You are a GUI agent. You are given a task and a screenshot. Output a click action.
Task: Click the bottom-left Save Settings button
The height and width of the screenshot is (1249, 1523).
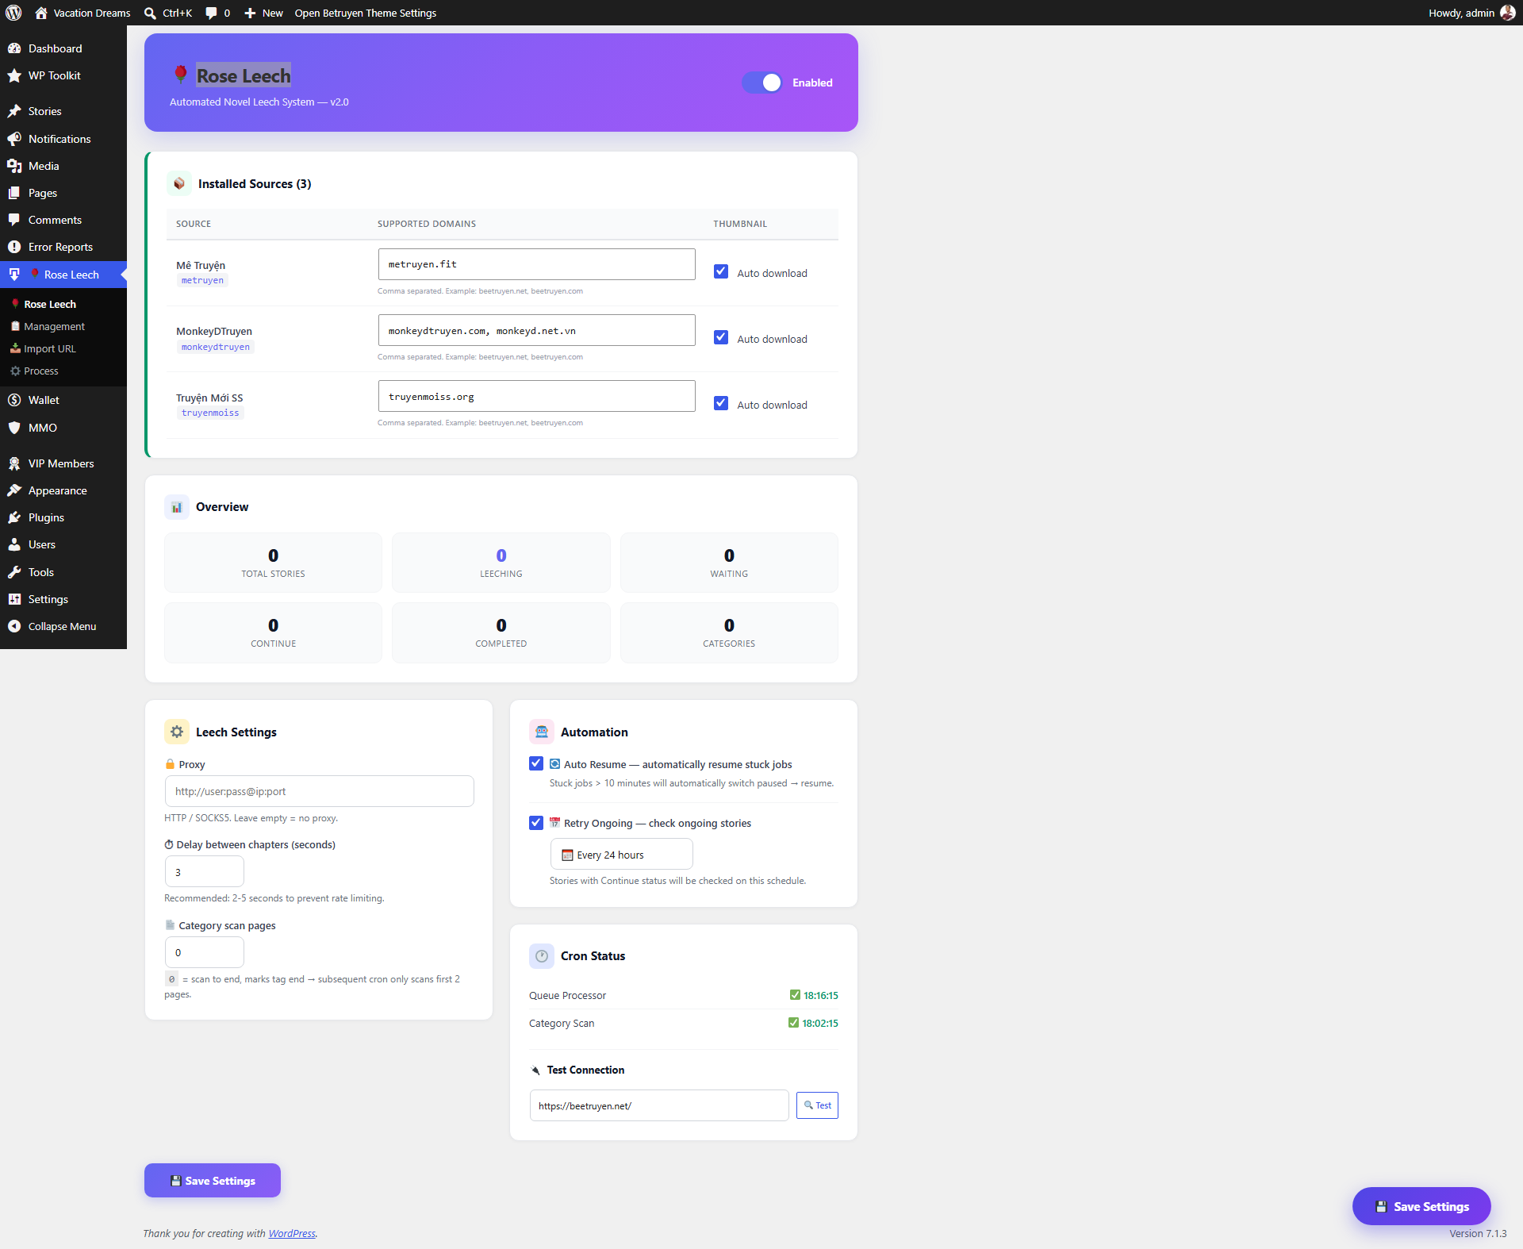213,1181
